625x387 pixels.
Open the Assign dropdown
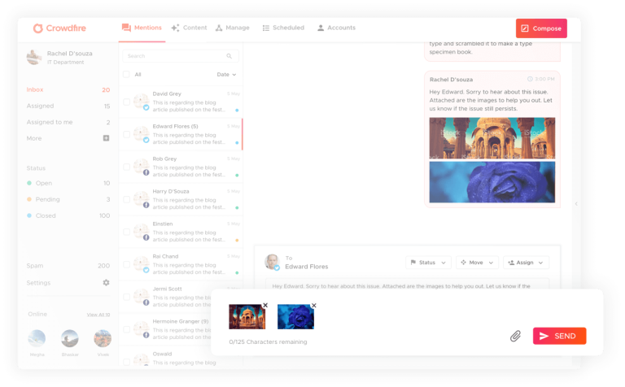[526, 263]
